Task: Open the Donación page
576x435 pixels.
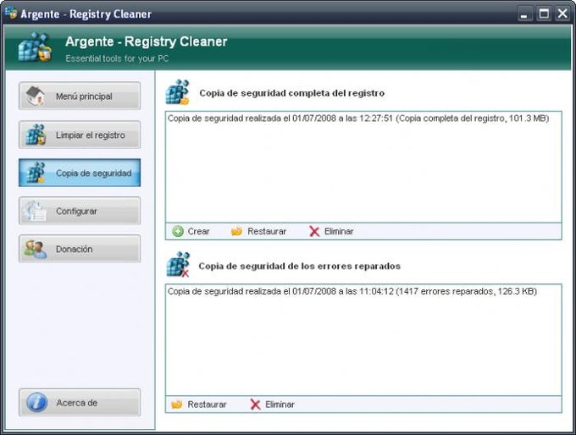Action: 80,249
